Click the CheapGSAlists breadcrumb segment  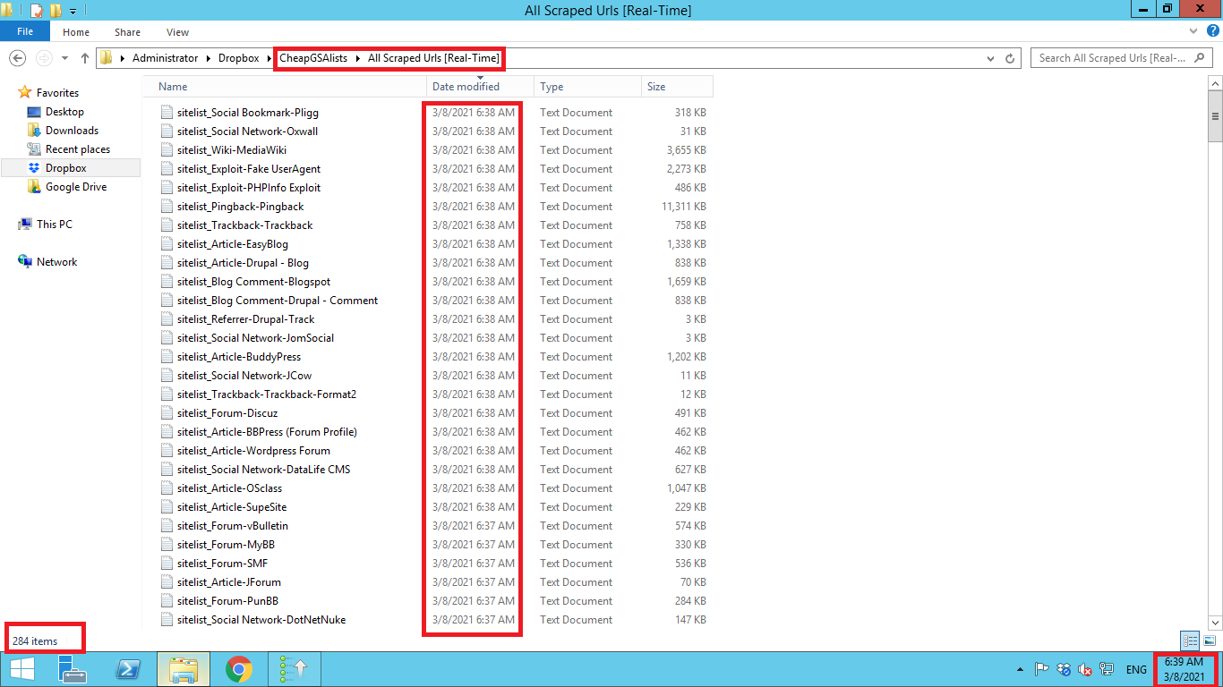pyautogui.click(x=313, y=58)
